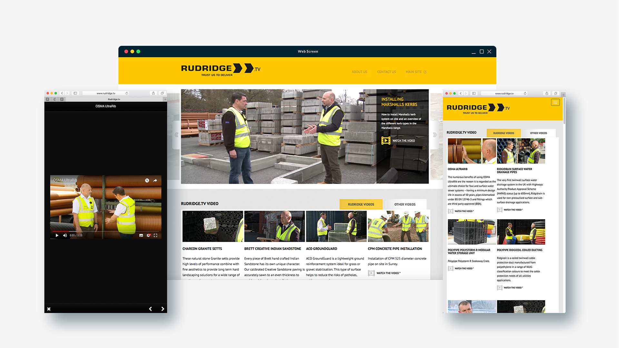Open the hamburger menu on mobile site
This screenshot has height=348, width=619.
(555, 102)
